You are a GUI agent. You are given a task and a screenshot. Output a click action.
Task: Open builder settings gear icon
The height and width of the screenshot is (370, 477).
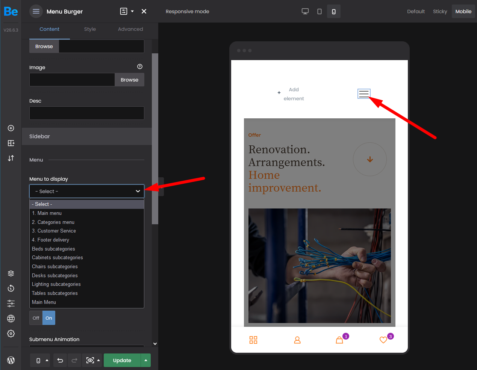(11, 334)
